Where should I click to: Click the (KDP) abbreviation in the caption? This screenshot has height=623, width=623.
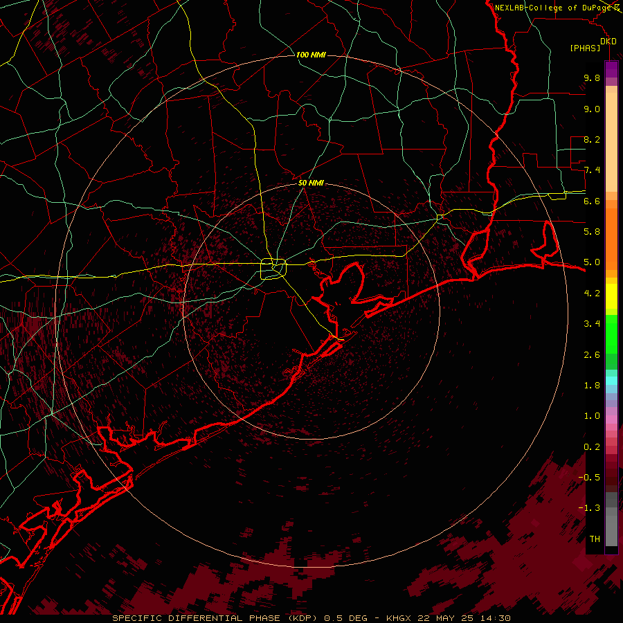pos(303,618)
